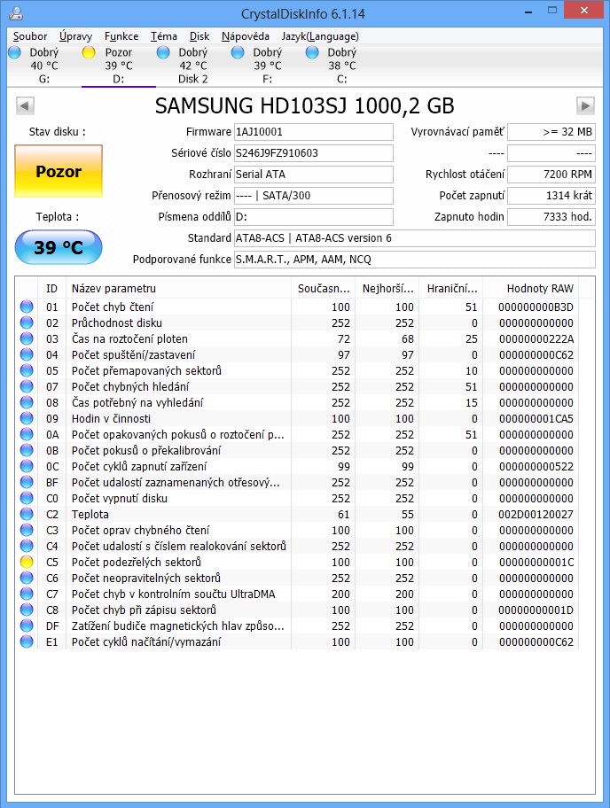This screenshot has width=610, height=808.
Task: Click status orb of 07 Počet chybných hledání
Action: click(x=27, y=386)
